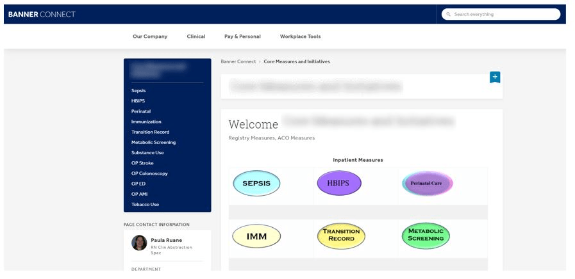The image size is (575, 279).
Task: Open OP ED in the sidebar
Action: (138, 184)
